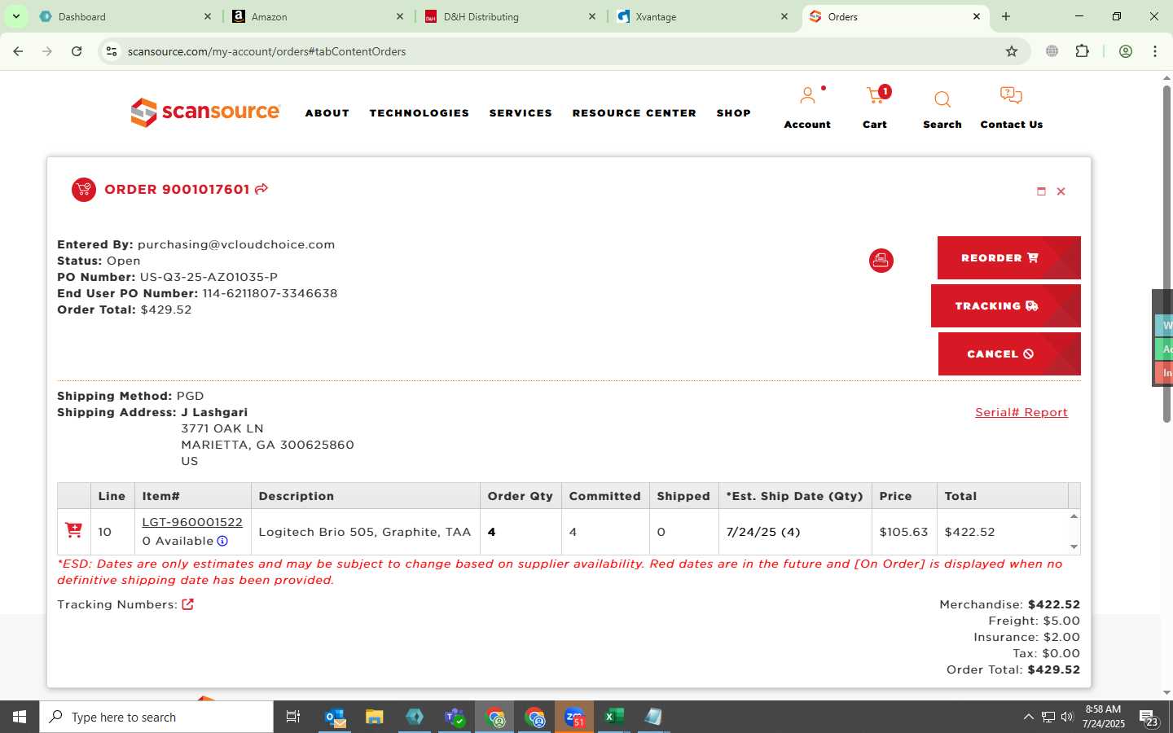Close the Xvantage tab
The width and height of the screenshot is (1173, 733).
[784, 16]
